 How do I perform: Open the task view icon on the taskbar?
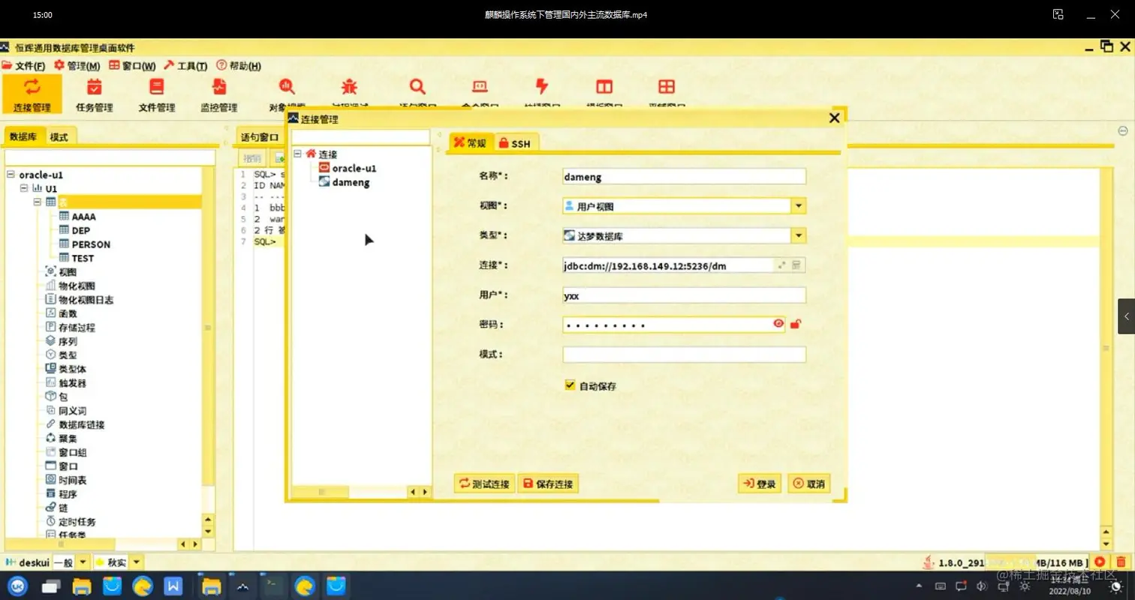[x=51, y=586]
